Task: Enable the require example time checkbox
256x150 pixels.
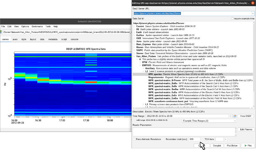Action: 232,19
